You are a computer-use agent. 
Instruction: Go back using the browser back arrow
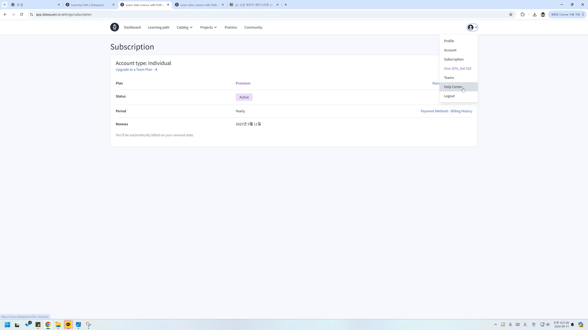[x=5, y=14]
